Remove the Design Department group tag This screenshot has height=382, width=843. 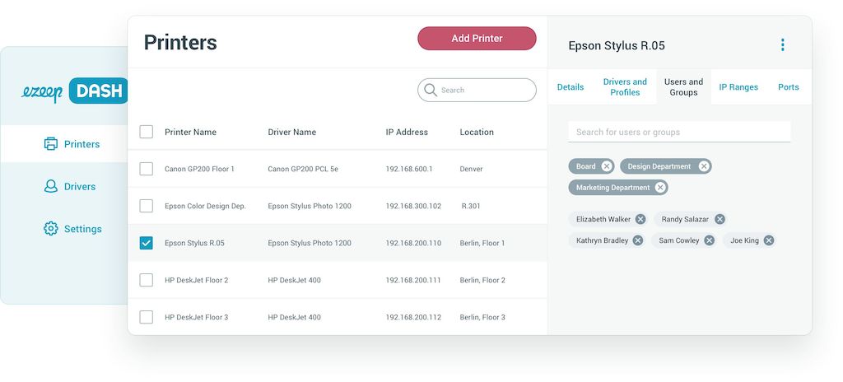(x=703, y=166)
